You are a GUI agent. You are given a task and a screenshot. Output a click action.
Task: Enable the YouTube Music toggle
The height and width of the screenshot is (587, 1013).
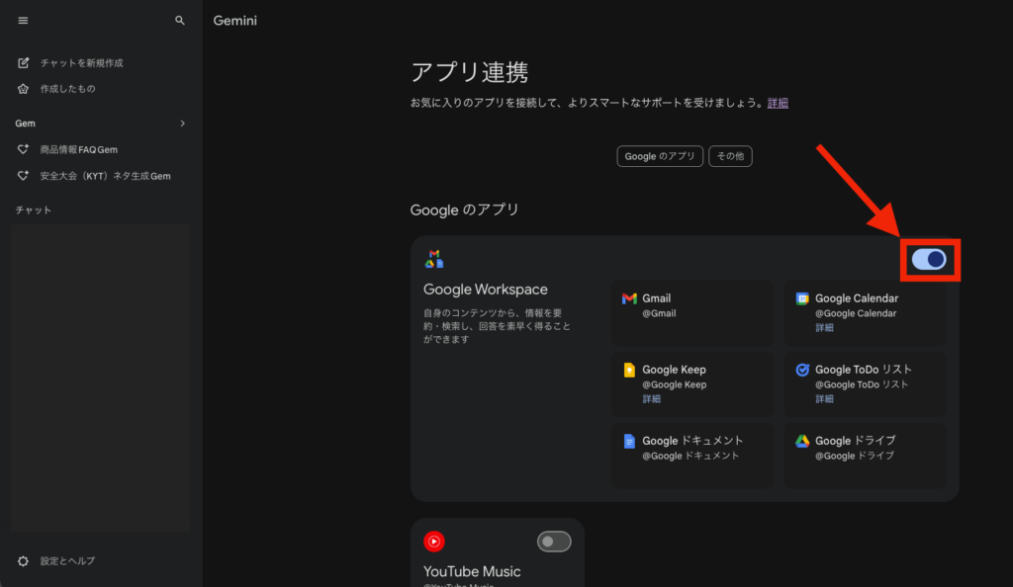(x=554, y=542)
